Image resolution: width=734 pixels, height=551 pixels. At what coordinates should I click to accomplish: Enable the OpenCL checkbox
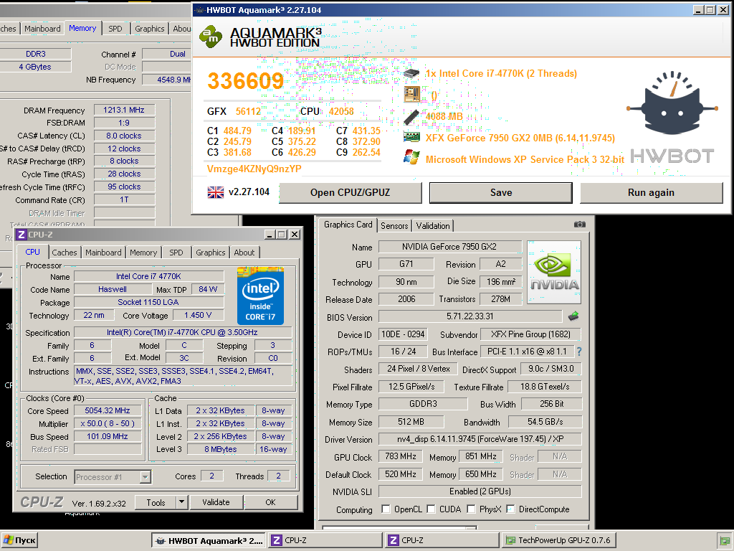coord(386,509)
